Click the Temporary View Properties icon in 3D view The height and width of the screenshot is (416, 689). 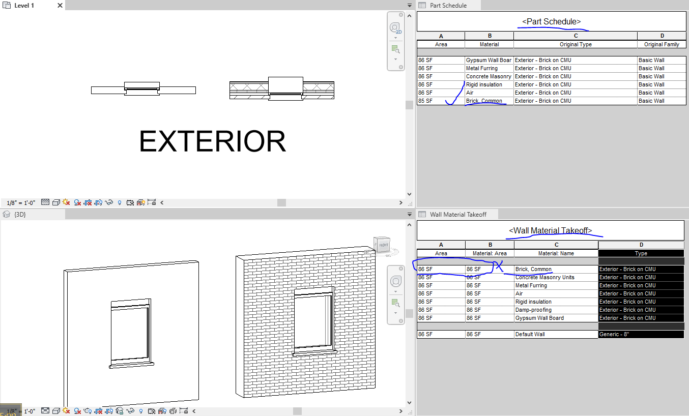pyautogui.click(x=152, y=410)
